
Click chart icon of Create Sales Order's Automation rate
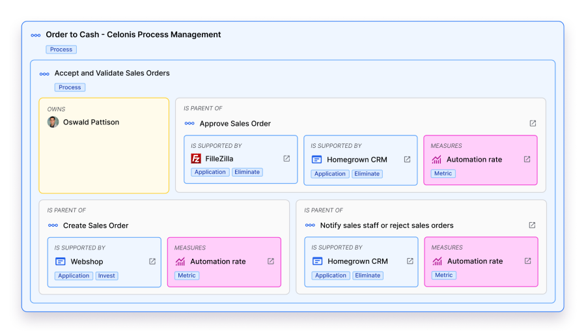(x=180, y=261)
